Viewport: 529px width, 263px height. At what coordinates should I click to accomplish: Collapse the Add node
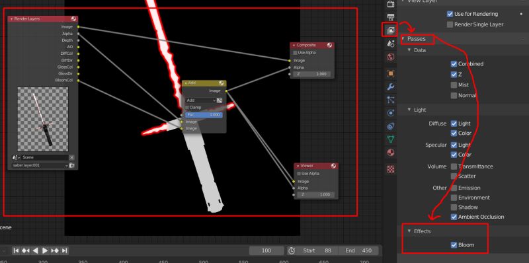pyautogui.click(x=186, y=83)
